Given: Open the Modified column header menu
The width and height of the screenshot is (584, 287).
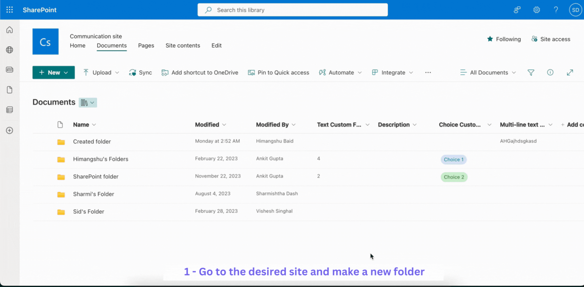Looking at the screenshot, I should point(210,125).
